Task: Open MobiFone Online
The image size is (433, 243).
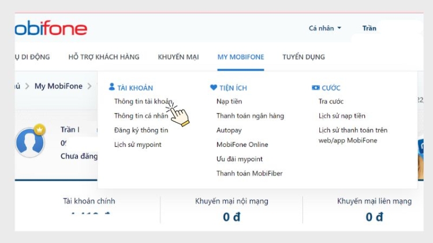Action: [242, 145]
